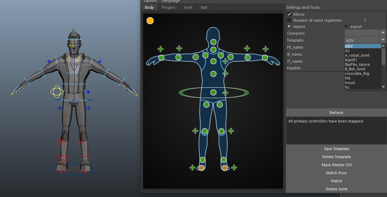Click the Match Pose button
Viewport: 387px width, 197px height.
(x=336, y=173)
